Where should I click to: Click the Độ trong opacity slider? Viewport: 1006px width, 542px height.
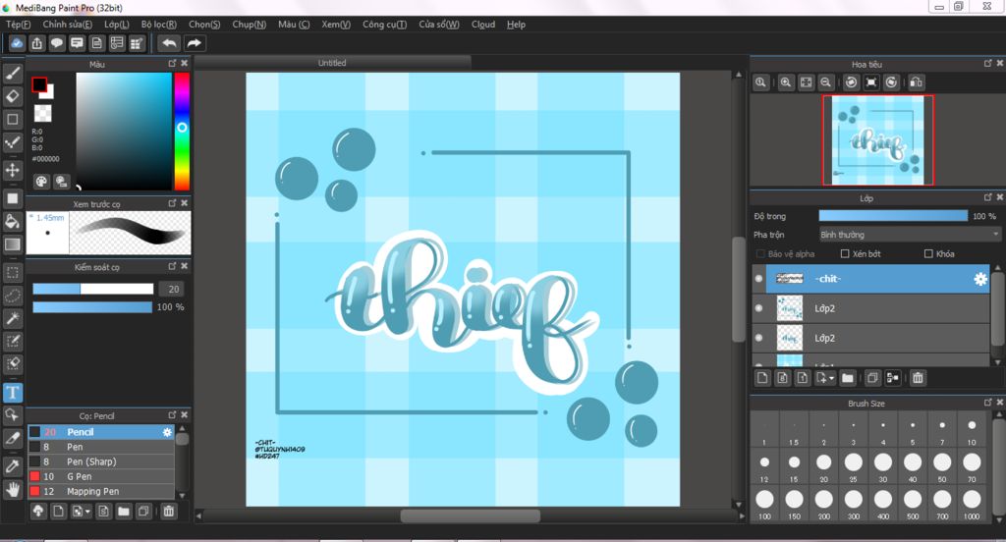point(893,216)
